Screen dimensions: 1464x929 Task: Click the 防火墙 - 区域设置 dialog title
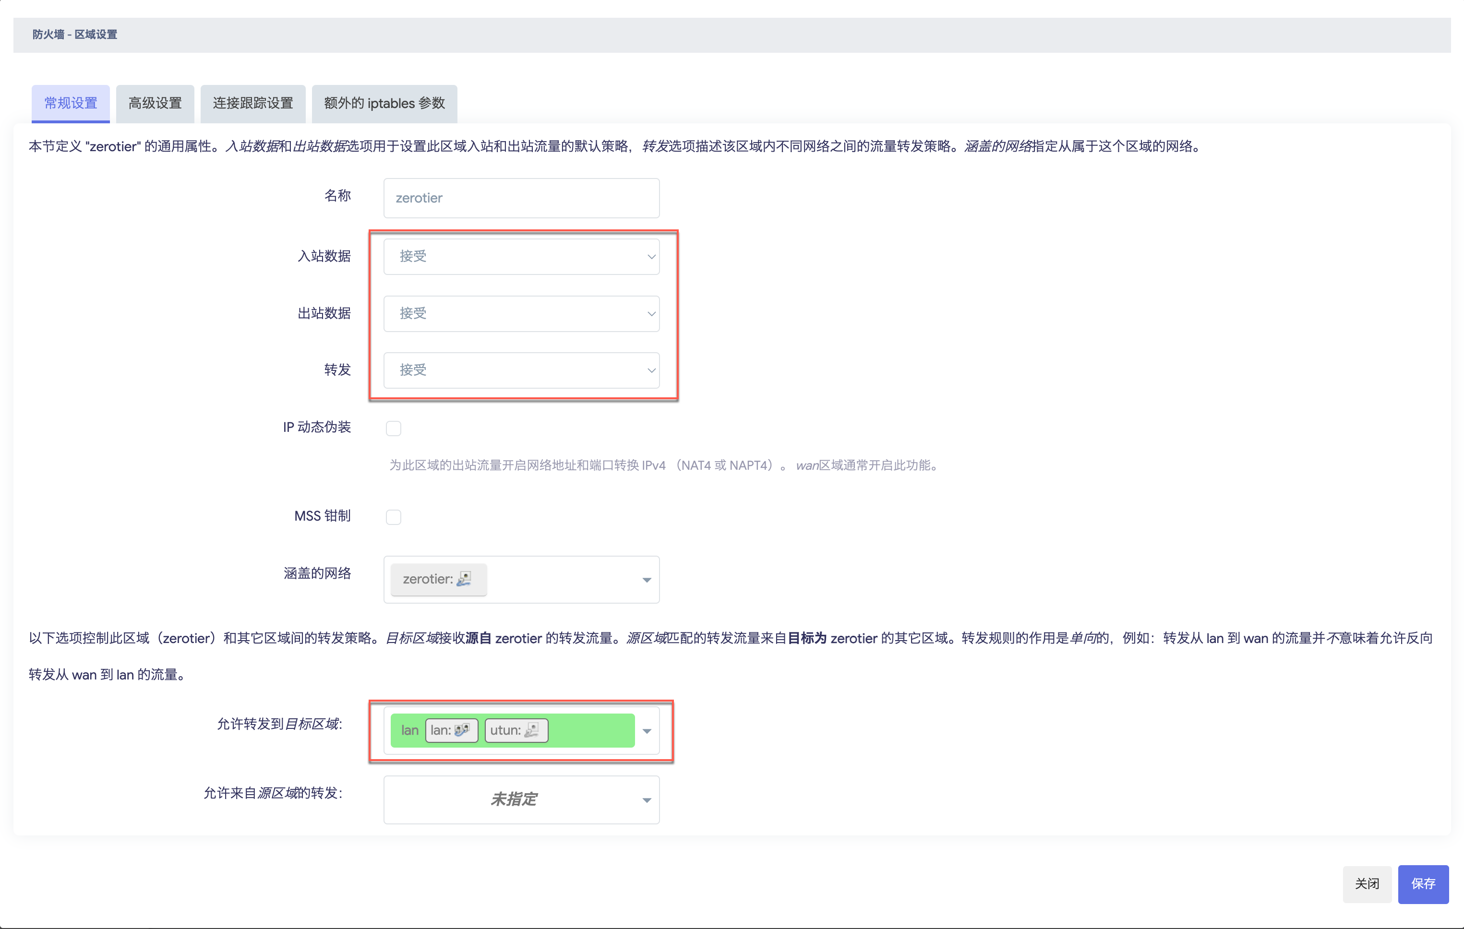pyautogui.click(x=75, y=35)
